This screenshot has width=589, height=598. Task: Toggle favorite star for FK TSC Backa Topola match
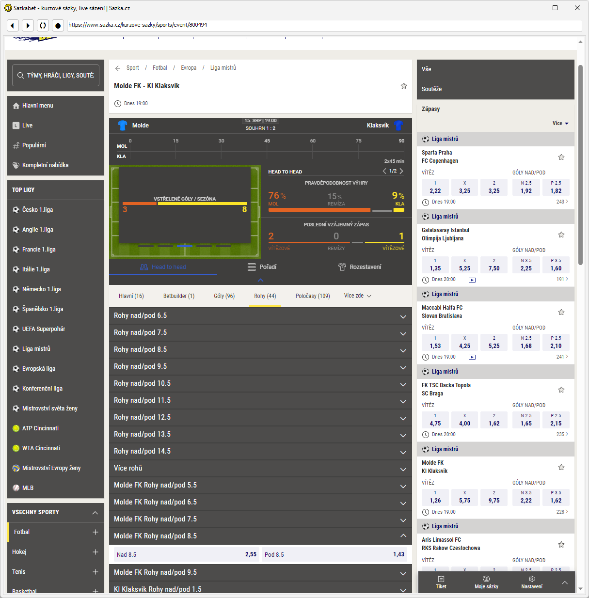pos(561,390)
